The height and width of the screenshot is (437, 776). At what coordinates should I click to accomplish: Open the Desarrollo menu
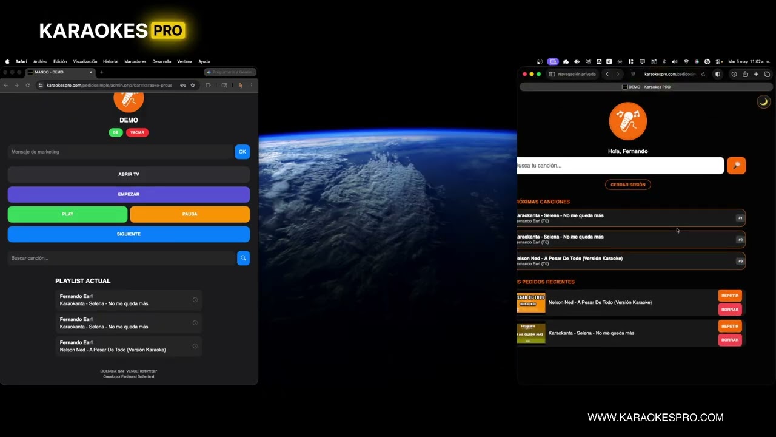(x=162, y=61)
